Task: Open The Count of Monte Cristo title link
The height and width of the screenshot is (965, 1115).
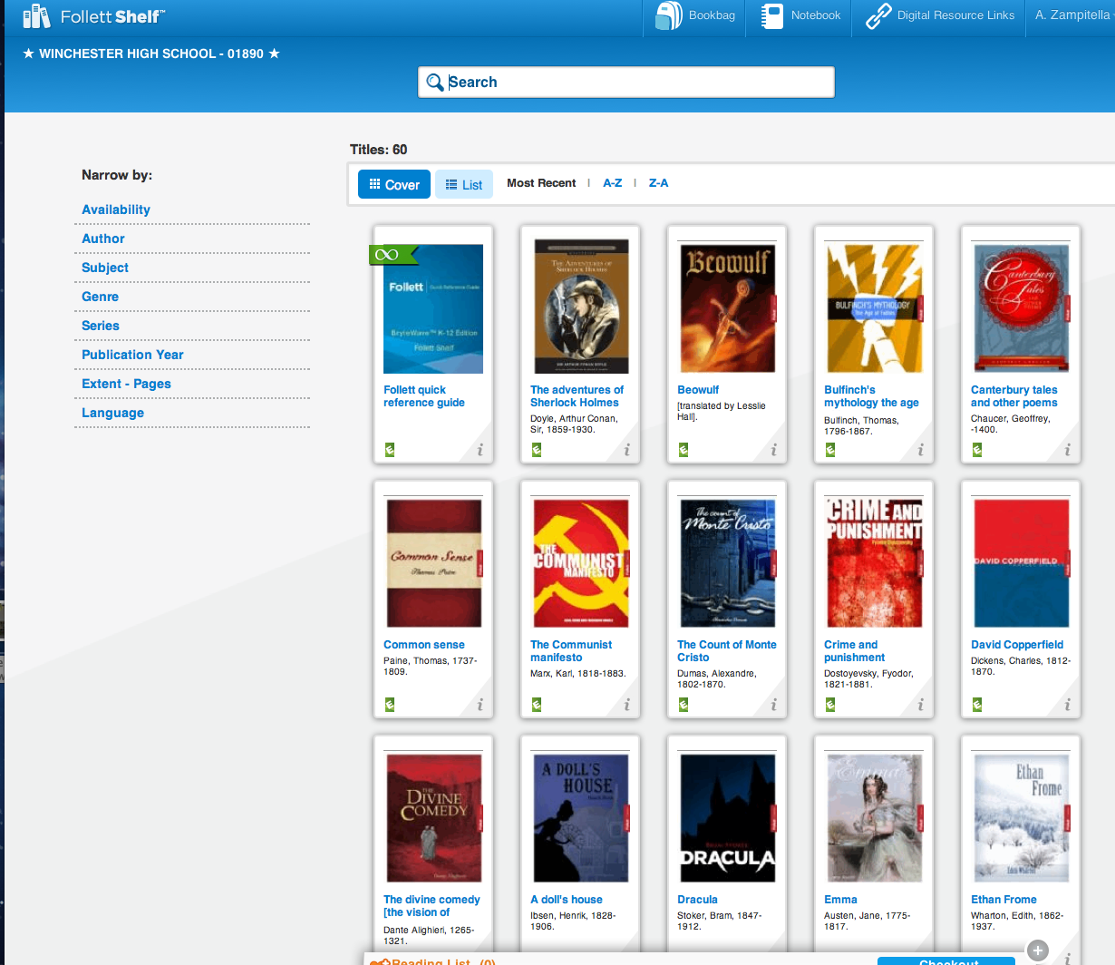Action: (x=726, y=650)
